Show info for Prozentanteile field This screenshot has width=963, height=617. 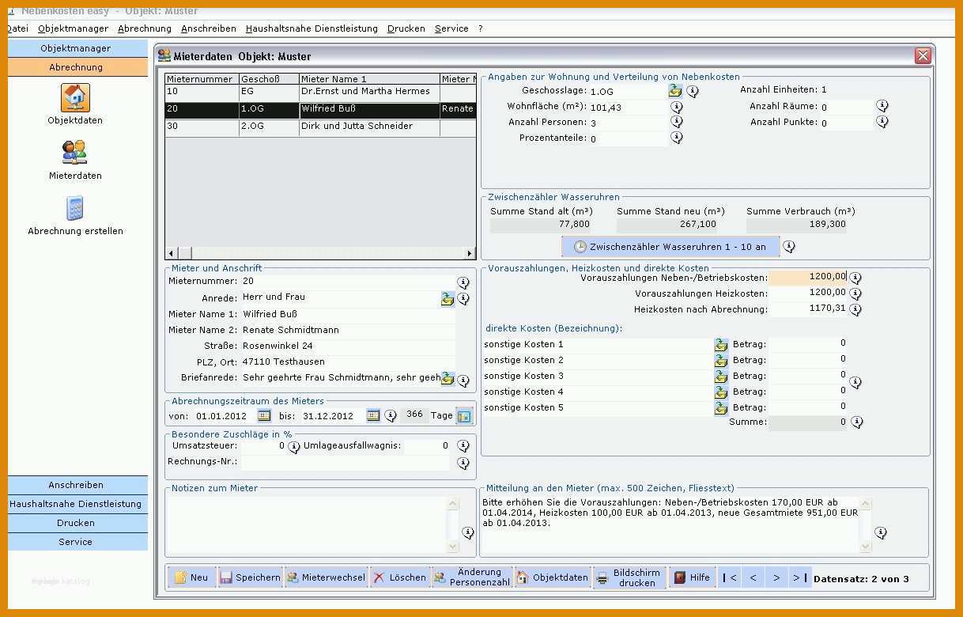tap(677, 138)
